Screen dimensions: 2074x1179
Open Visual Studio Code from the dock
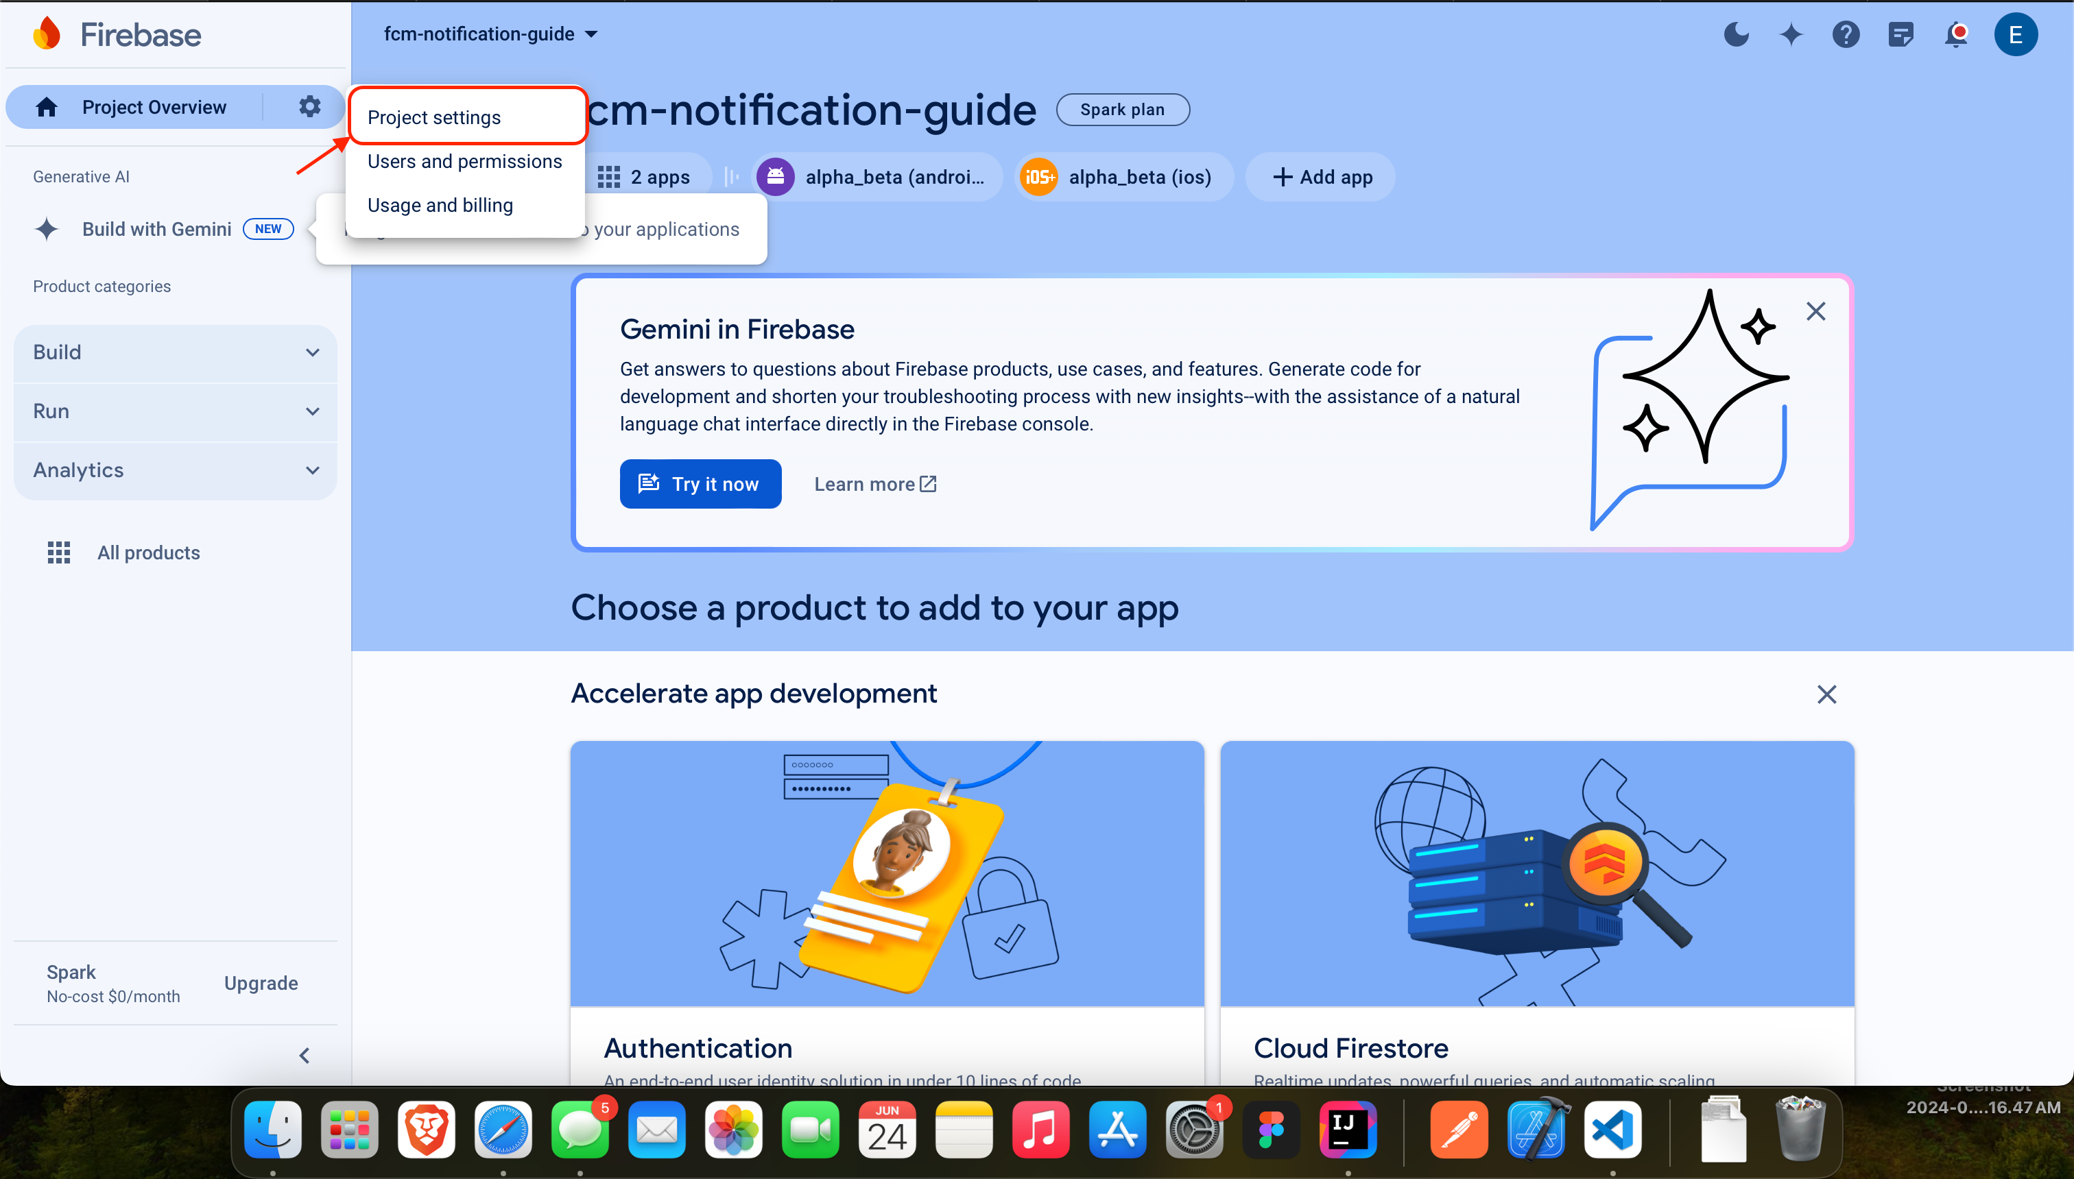[x=1612, y=1130]
